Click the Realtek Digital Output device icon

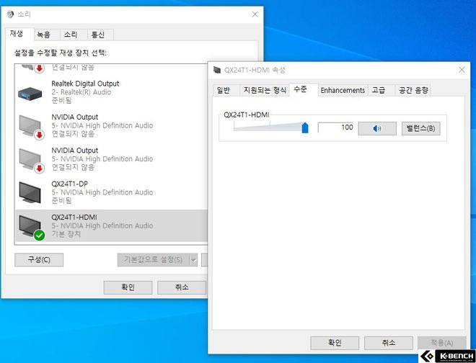[30, 93]
